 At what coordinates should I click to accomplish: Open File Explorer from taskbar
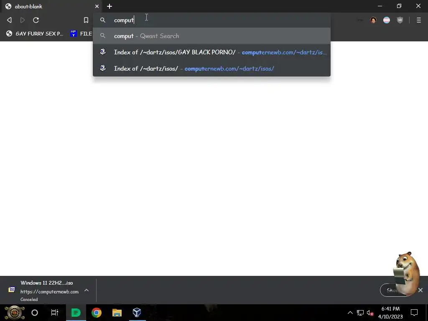pyautogui.click(x=117, y=313)
